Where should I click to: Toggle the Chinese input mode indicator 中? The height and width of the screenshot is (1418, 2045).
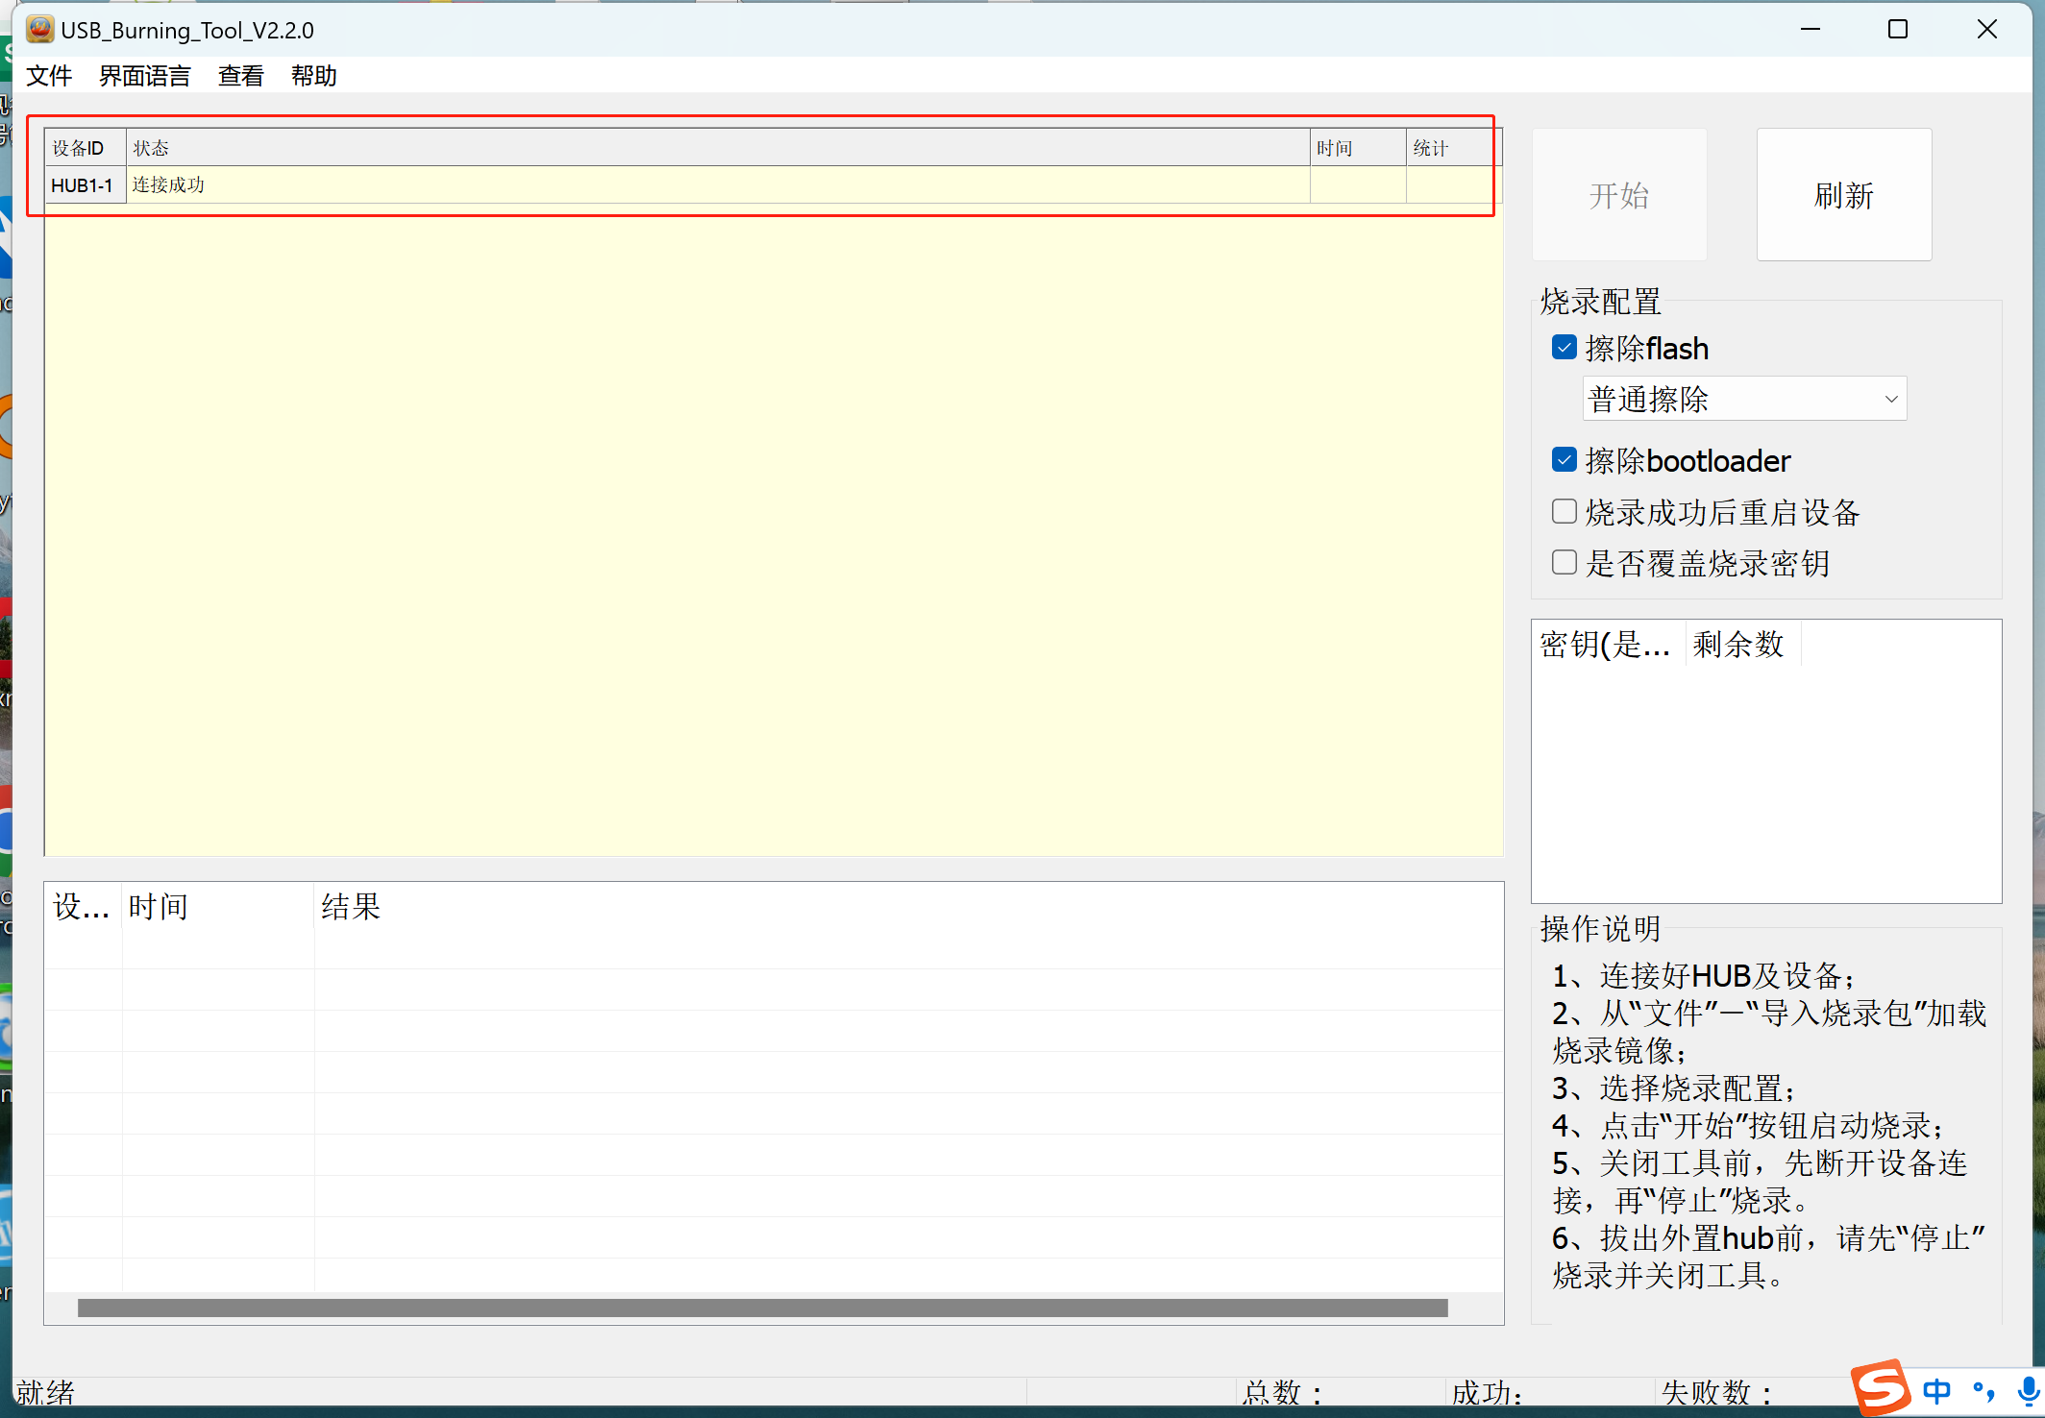tap(1936, 1390)
